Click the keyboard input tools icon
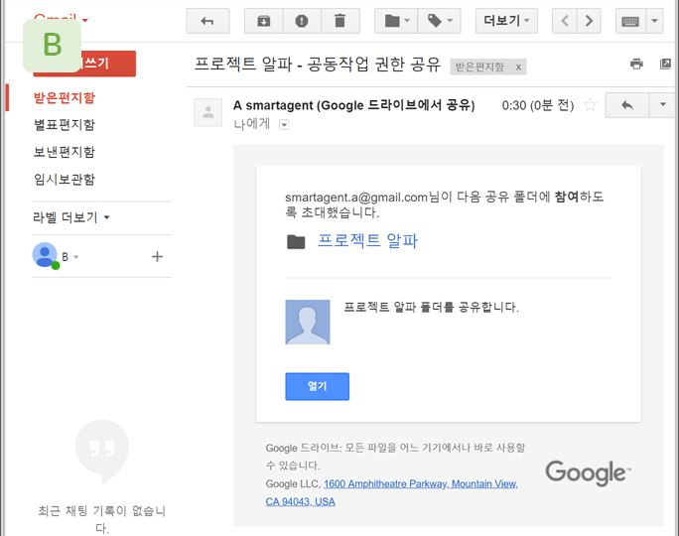The width and height of the screenshot is (679, 536). [630, 21]
